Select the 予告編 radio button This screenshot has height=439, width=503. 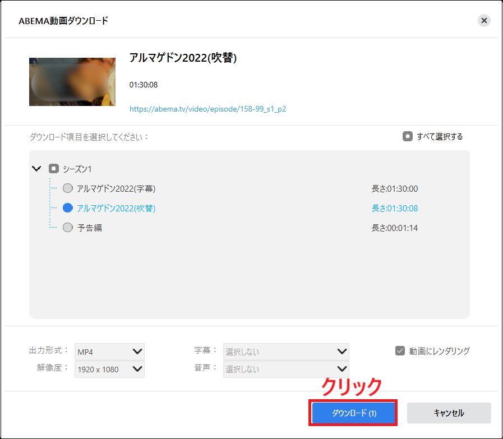coord(67,227)
